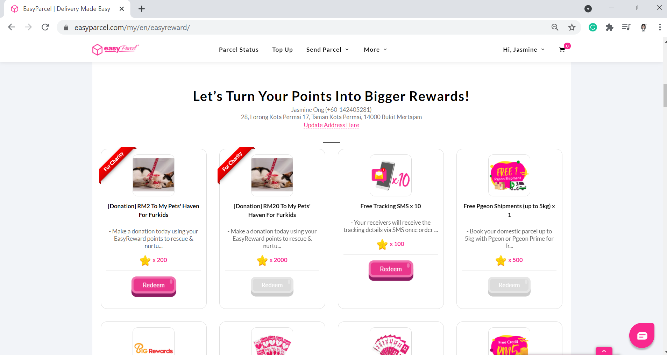Image resolution: width=667 pixels, height=355 pixels.
Task: Expand the Send Parcel dropdown
Action: coord(327,50)
